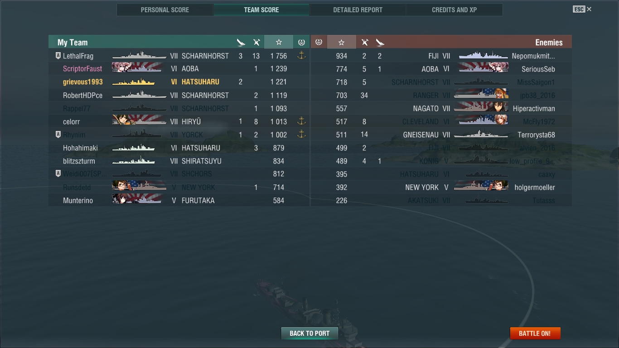Select the Team Score tab
619x348 pixels.
coord(261,10)
